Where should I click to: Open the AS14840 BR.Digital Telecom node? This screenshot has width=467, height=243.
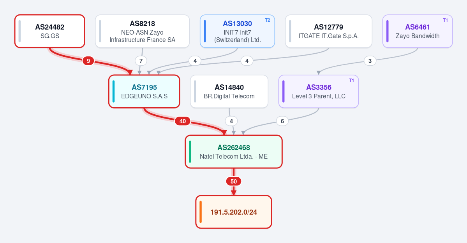pos(229,91)
